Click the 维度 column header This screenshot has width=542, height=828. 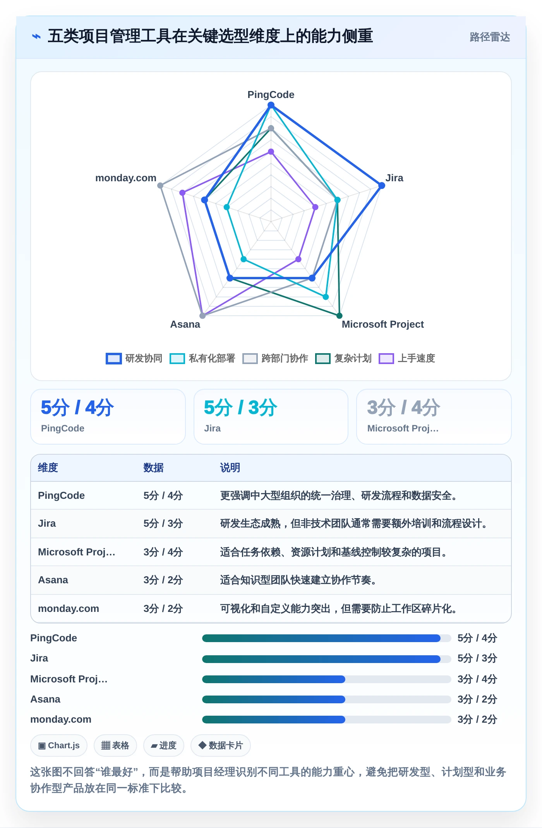48,468
